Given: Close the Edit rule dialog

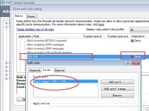Looking at the screenshot, I should coord(136,63).
